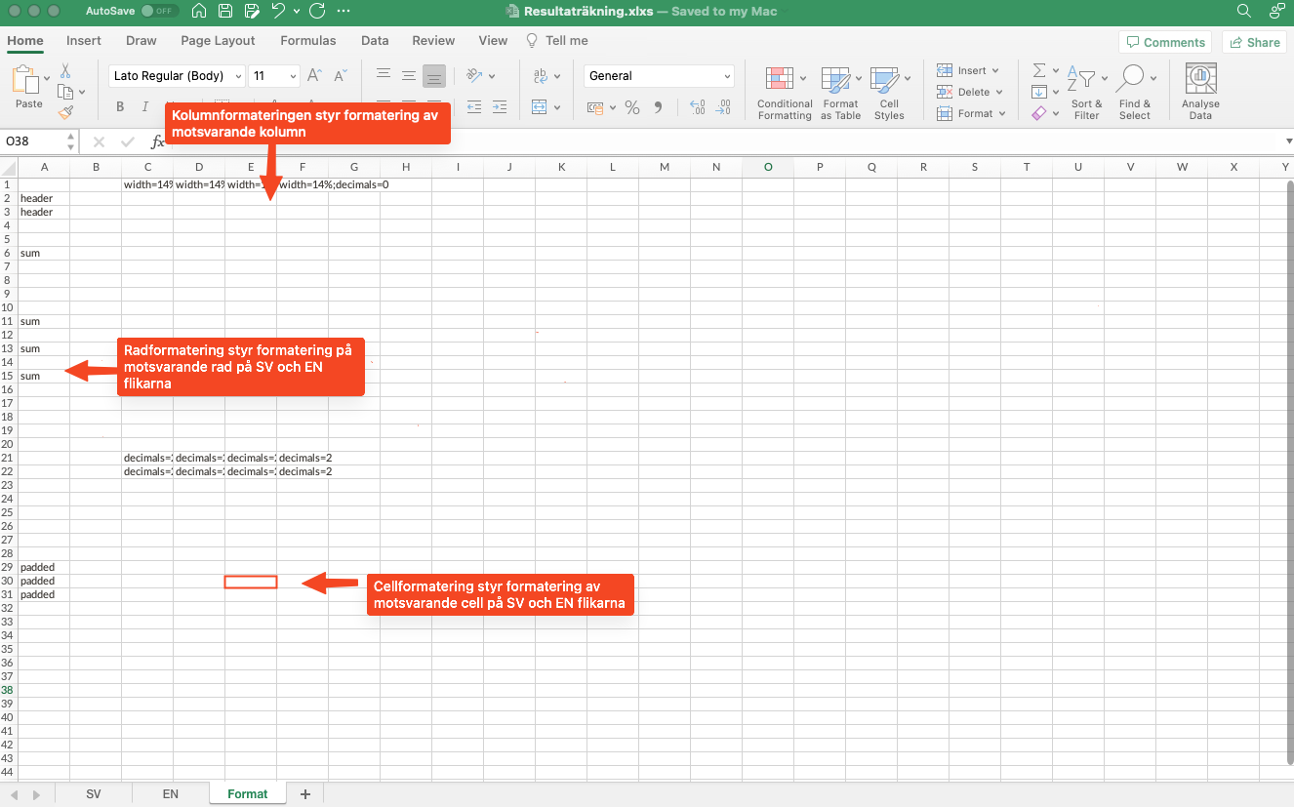
Task: Click the Name Box showing O38
Action: (x=34, y=141)
